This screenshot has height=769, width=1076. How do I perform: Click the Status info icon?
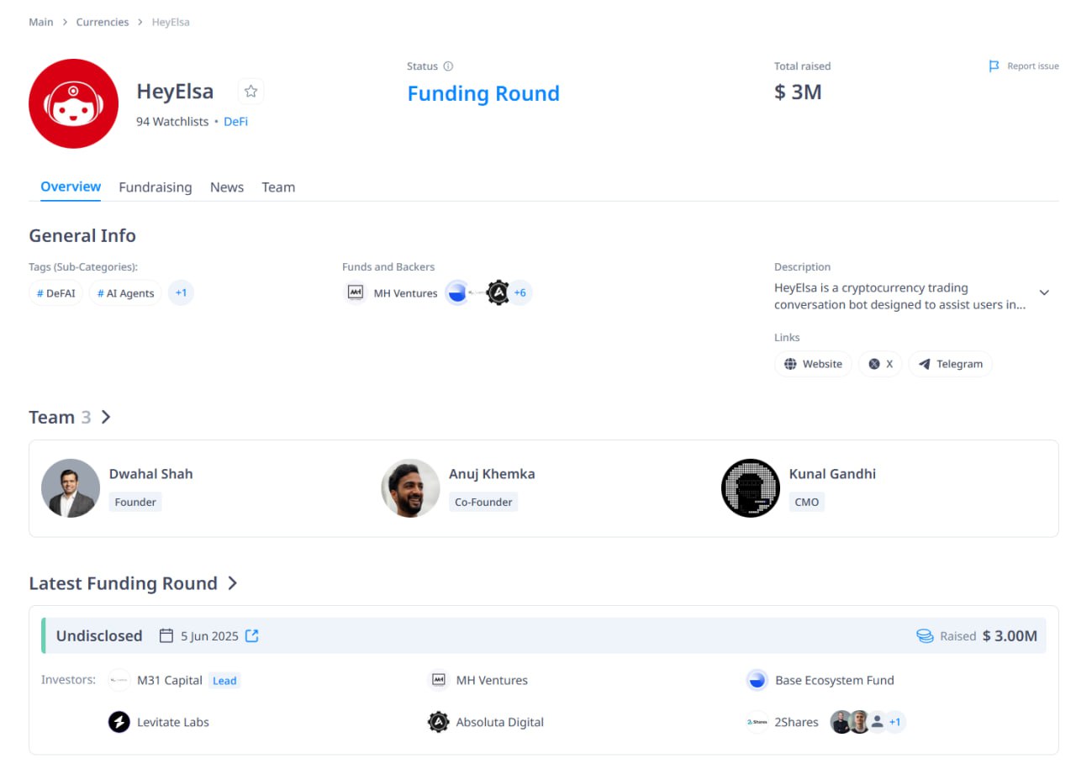pyautogui.click(x=448, y=66)
